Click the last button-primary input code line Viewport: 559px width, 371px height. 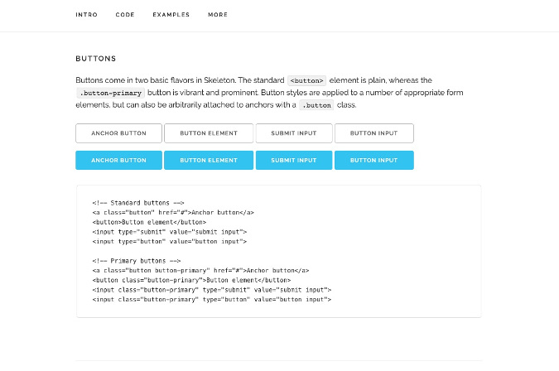click(x=211, y=298)
